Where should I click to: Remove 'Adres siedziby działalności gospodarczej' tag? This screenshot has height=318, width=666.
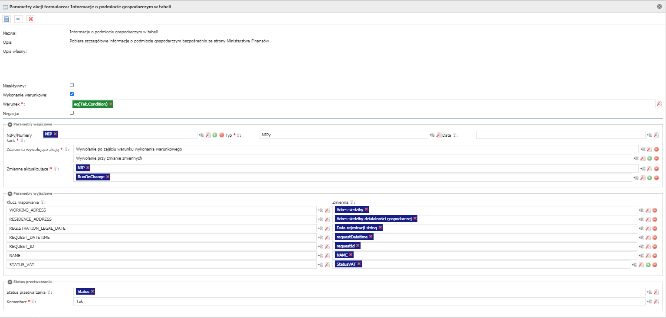[415, 218]
